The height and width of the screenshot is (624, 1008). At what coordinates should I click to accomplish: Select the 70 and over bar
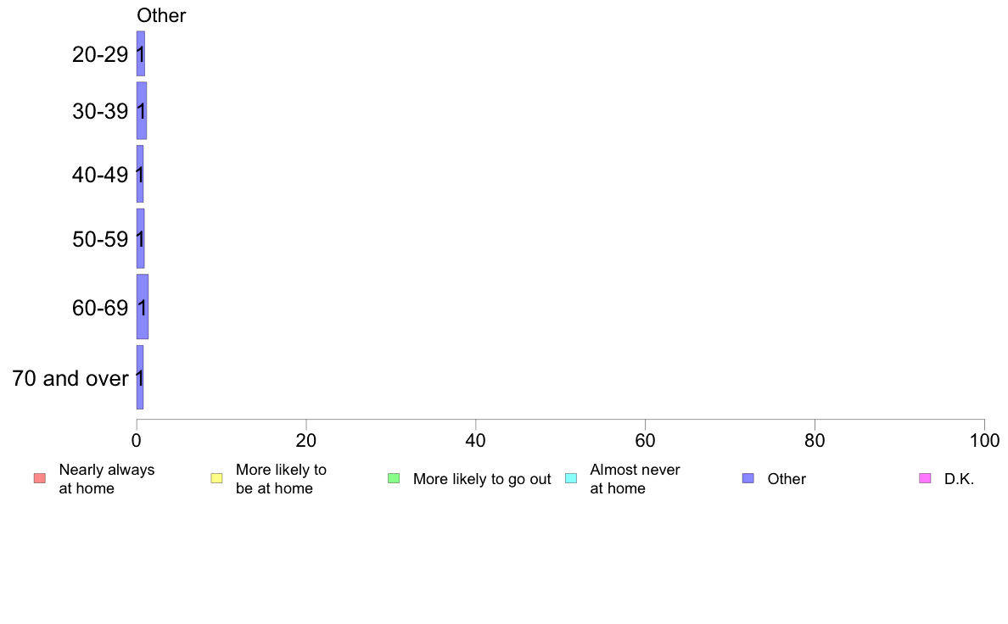tap(140, 377)
